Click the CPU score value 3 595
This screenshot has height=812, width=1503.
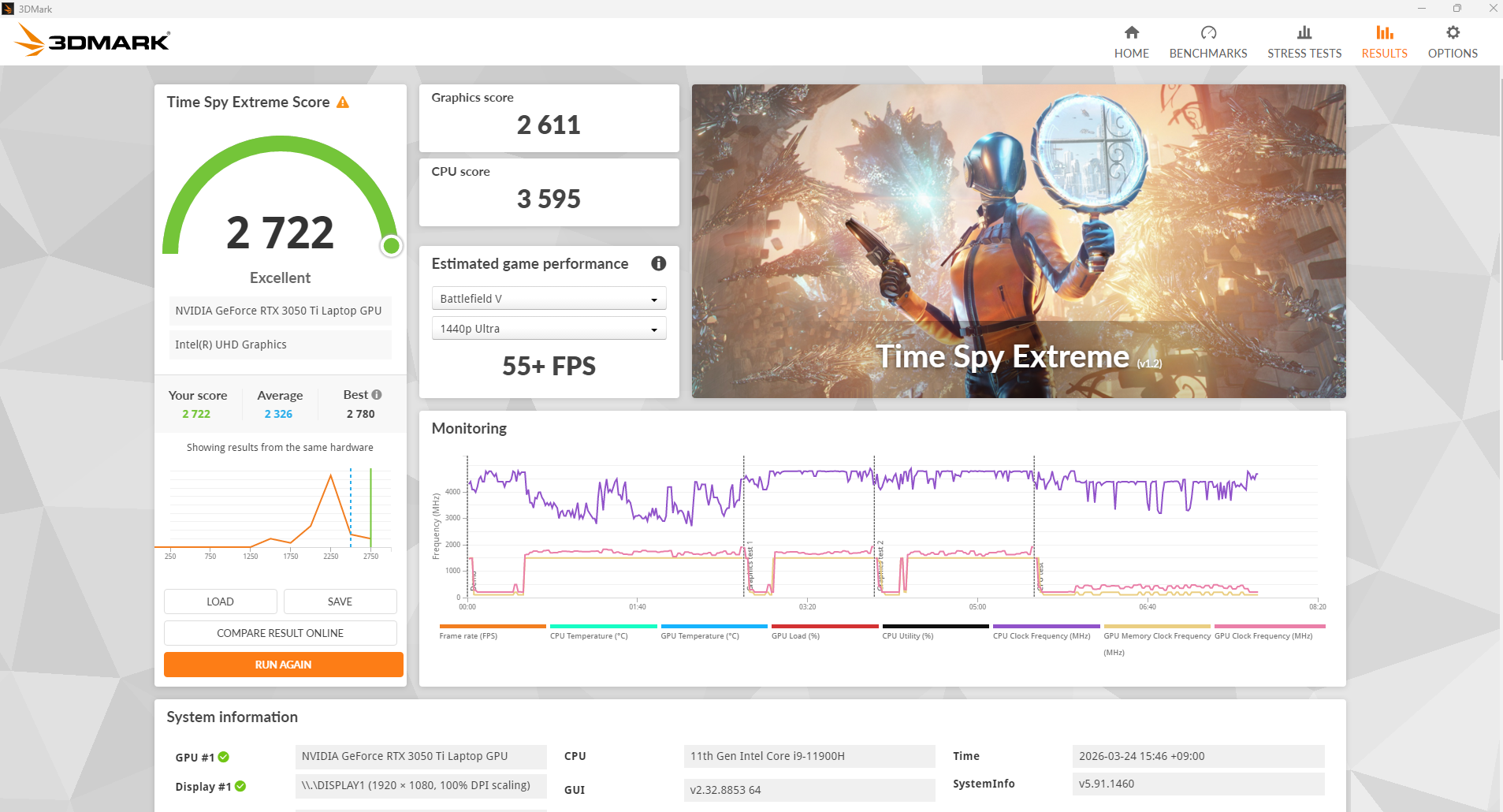(549, 199)
